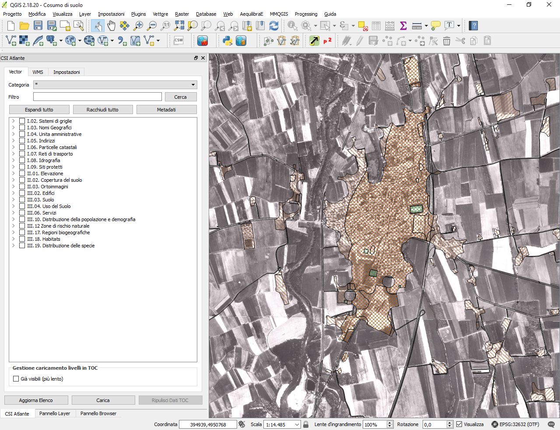This screenshot has height=430, width=560.
Task: Open the Processing menu
Action: (x=306, y=14)
